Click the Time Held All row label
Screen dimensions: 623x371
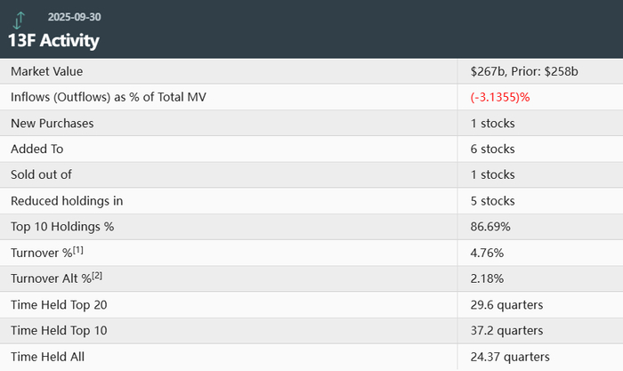(48, 357)
